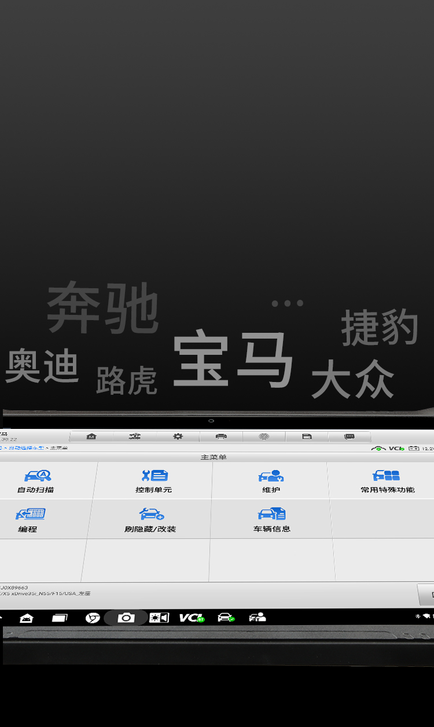Screen dimensions: 434x727
Task: View 车辆信息 vehicle information
Action: click(x=271, y=519)
